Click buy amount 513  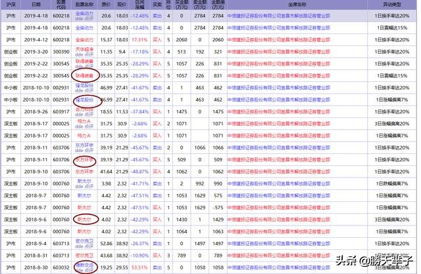tap(182, 52)
